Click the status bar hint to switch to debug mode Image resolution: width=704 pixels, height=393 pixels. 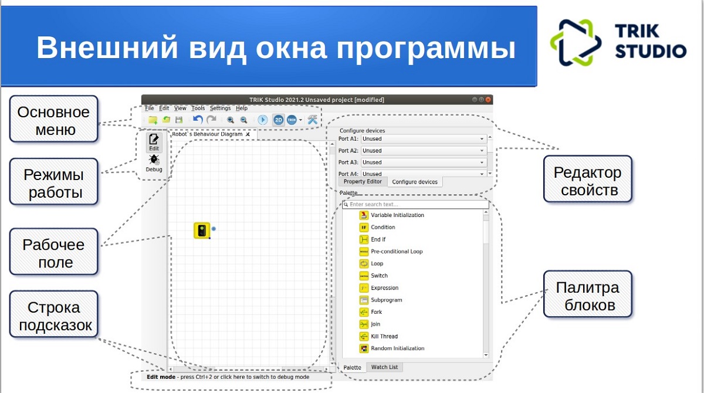228,377
